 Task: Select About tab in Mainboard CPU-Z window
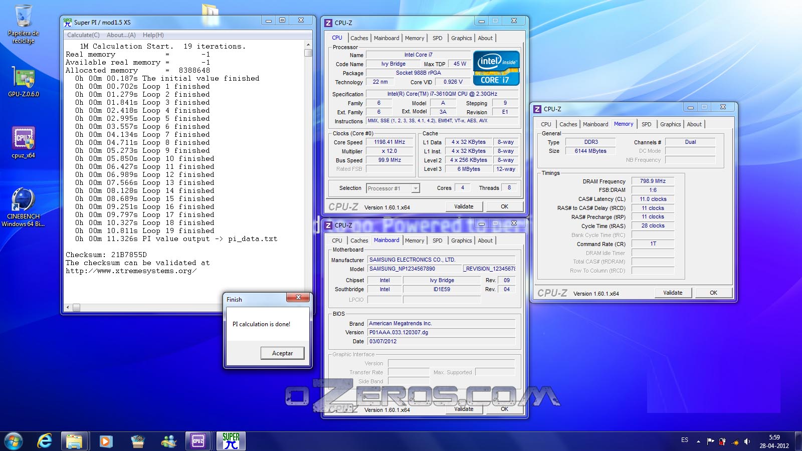pos(485,241)
